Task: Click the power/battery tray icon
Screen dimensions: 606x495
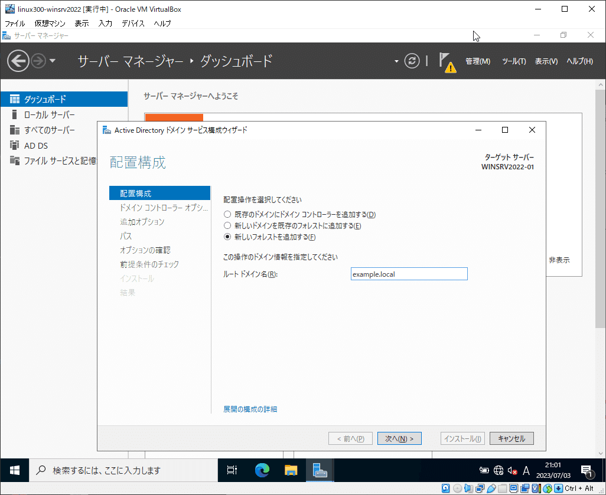Action: tap(484, 470)
